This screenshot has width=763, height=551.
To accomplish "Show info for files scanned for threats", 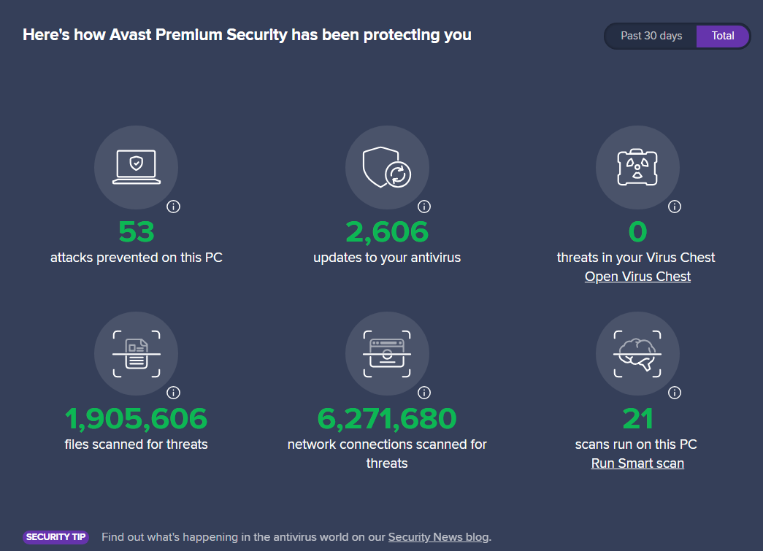I will [173, 393].
